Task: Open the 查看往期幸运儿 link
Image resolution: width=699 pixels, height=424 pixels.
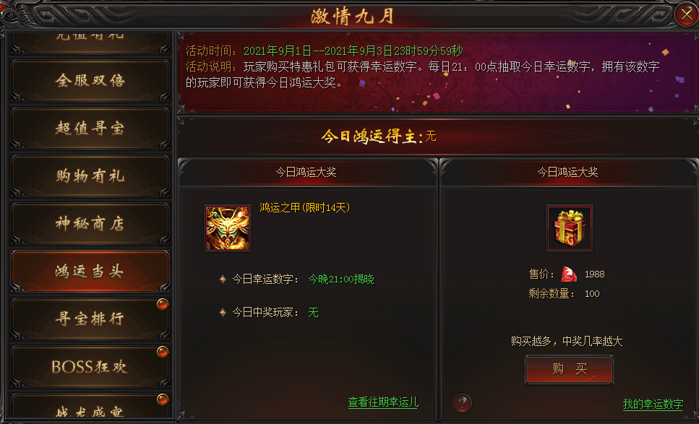Action: point(383,402)
